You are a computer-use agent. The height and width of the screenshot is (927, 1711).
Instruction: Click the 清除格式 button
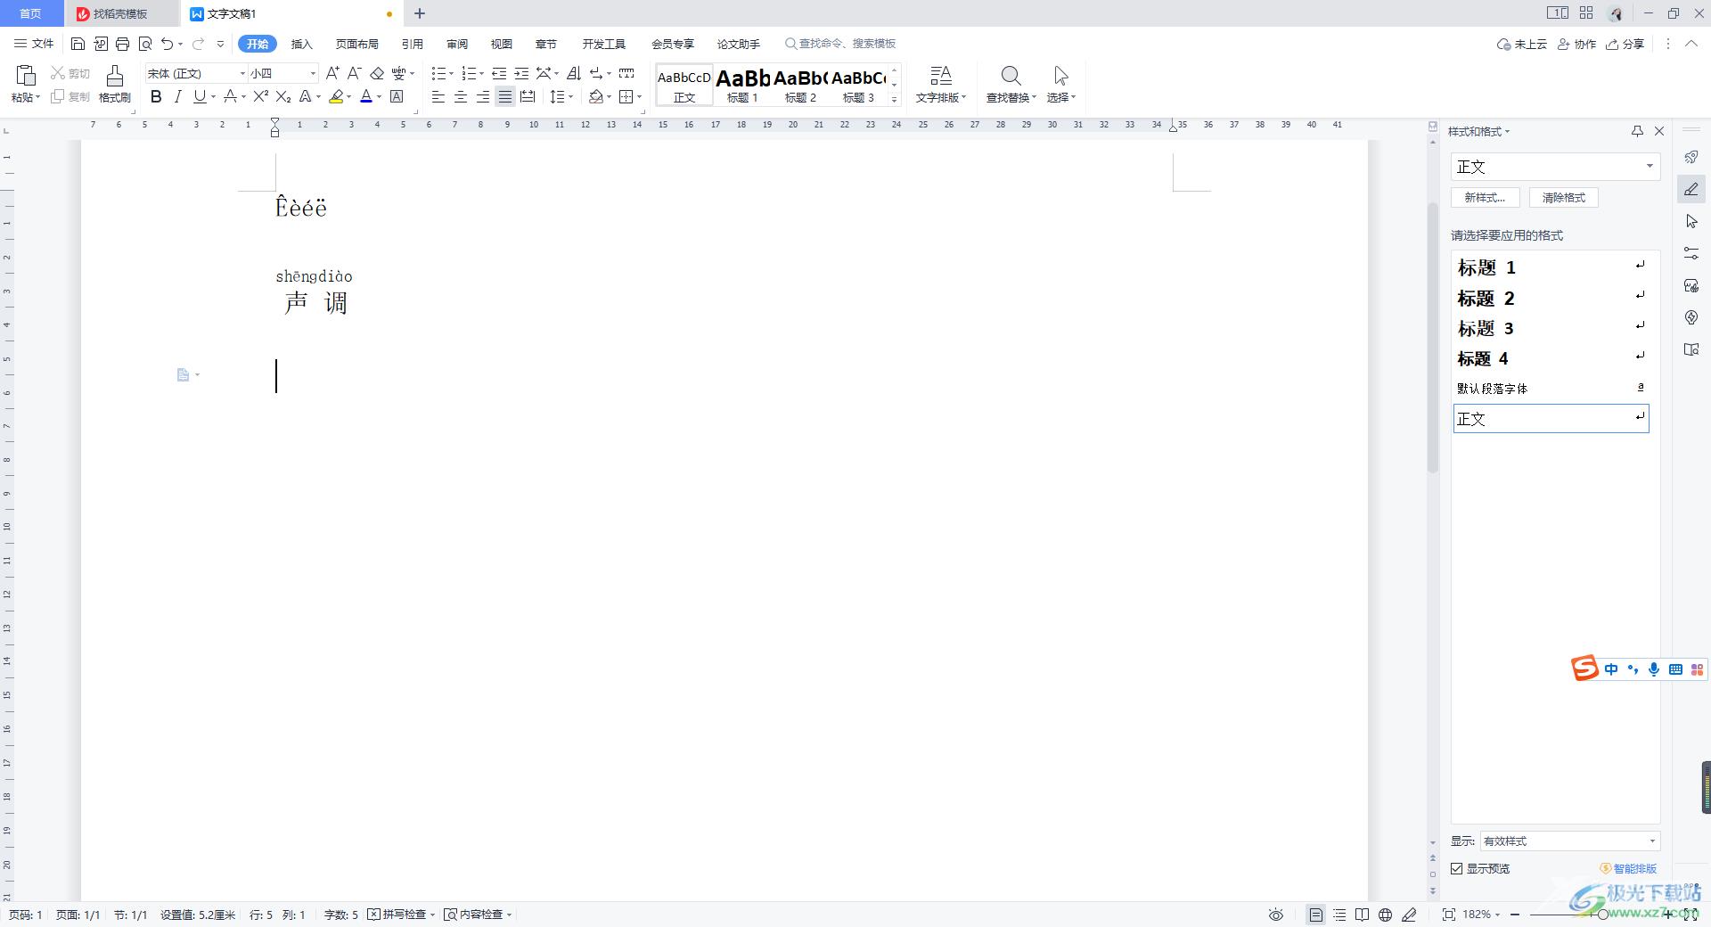tap(1564, 198)
